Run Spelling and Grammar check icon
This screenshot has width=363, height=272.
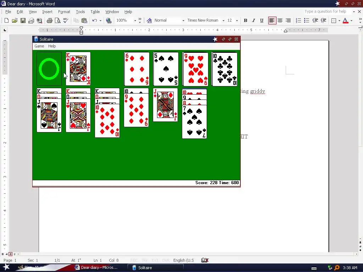[x=66, y=20]
